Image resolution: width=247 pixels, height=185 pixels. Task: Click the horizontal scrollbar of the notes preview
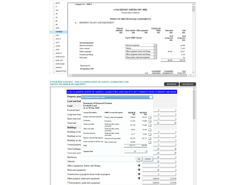coord(130,75)
